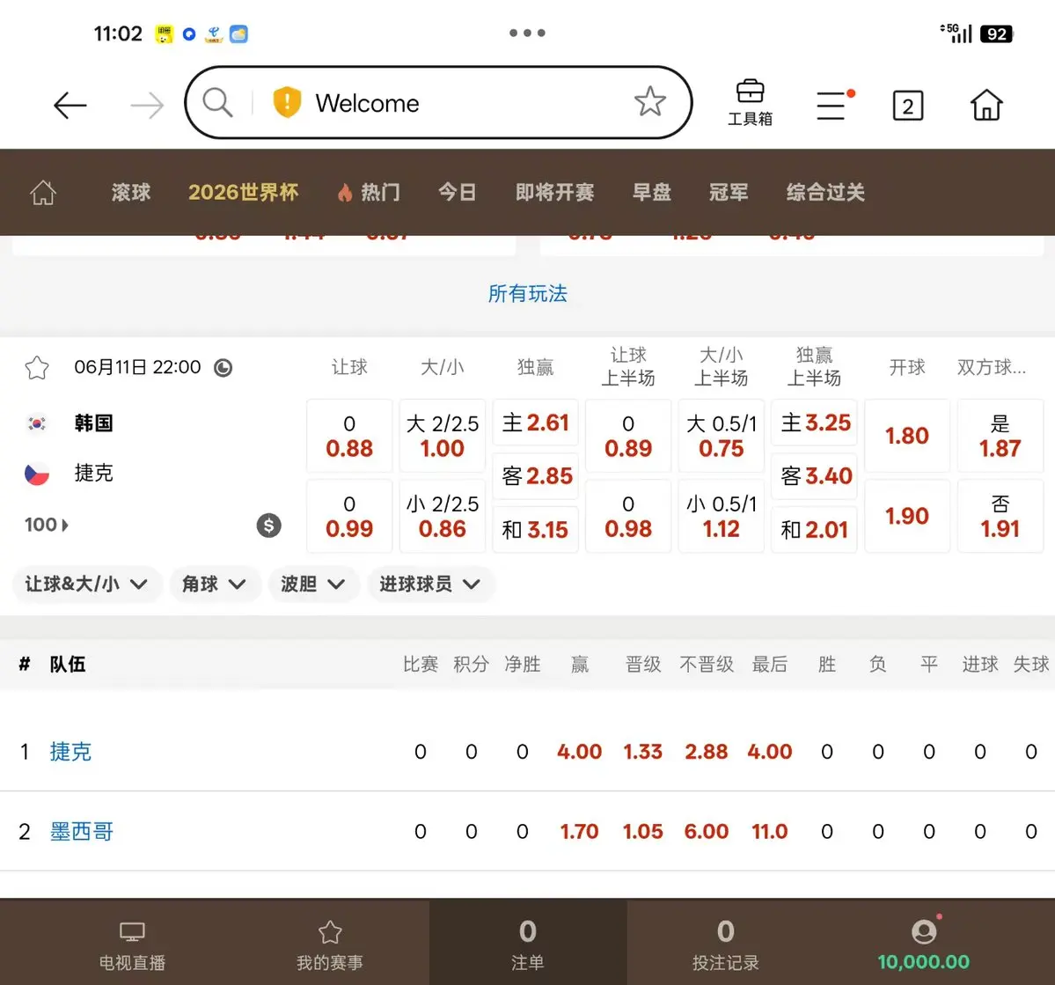This screenshot has width=1055, height=985.
Task: Select 独赢 客 2.85
Action: point(536,476)
